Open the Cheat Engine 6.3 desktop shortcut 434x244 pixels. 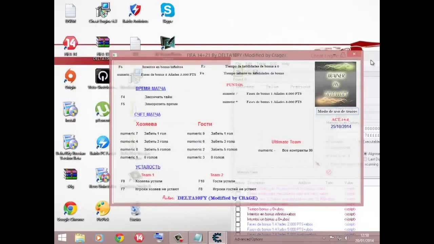[x=103, y=13]
